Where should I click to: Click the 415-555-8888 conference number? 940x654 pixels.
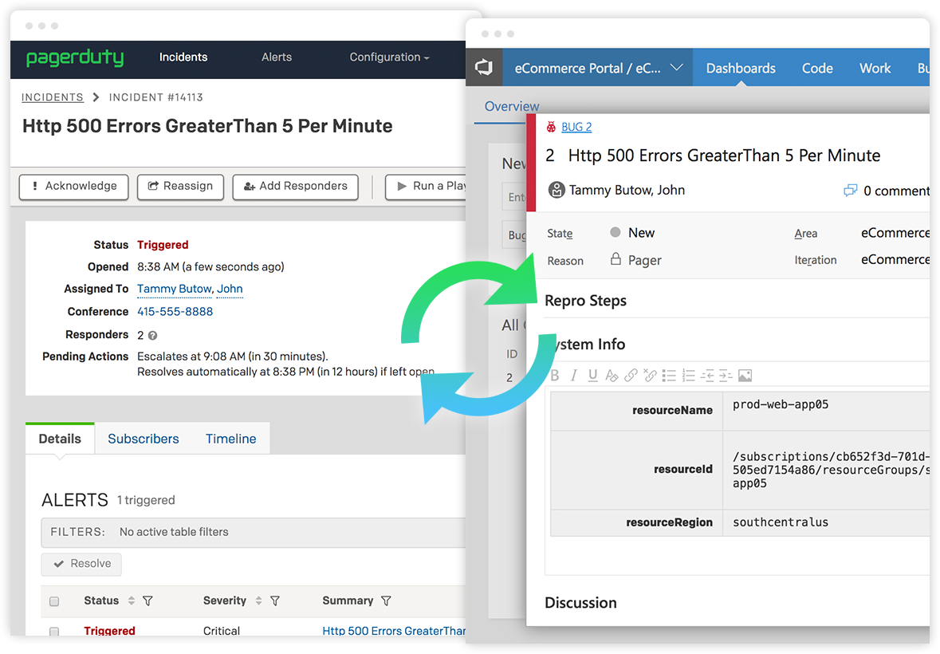[x=175, y=312]
